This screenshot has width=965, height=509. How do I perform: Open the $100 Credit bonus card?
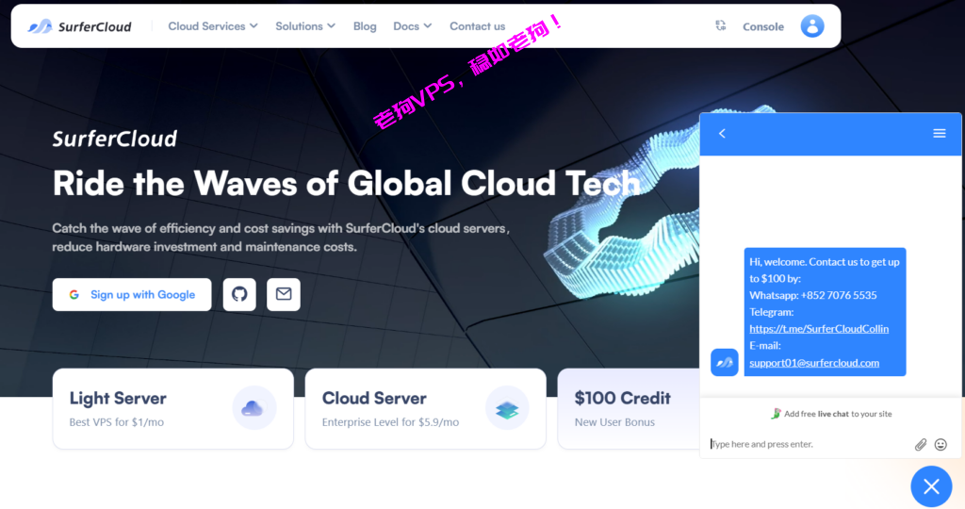coord(629,409)
